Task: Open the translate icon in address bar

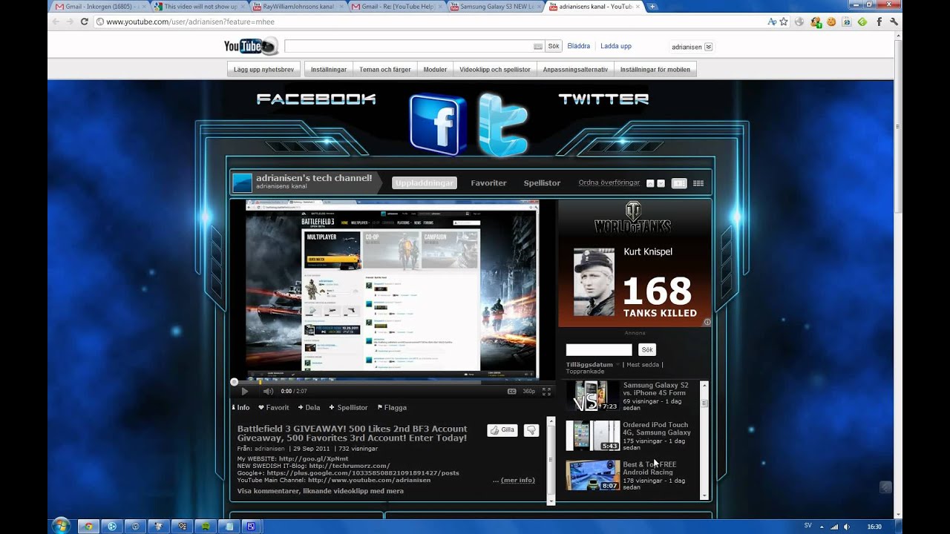Action: point(772,22)
